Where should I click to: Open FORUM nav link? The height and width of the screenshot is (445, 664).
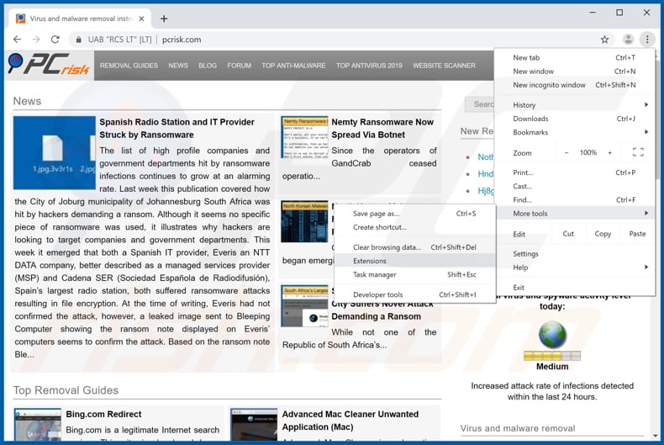coord(239,66)
